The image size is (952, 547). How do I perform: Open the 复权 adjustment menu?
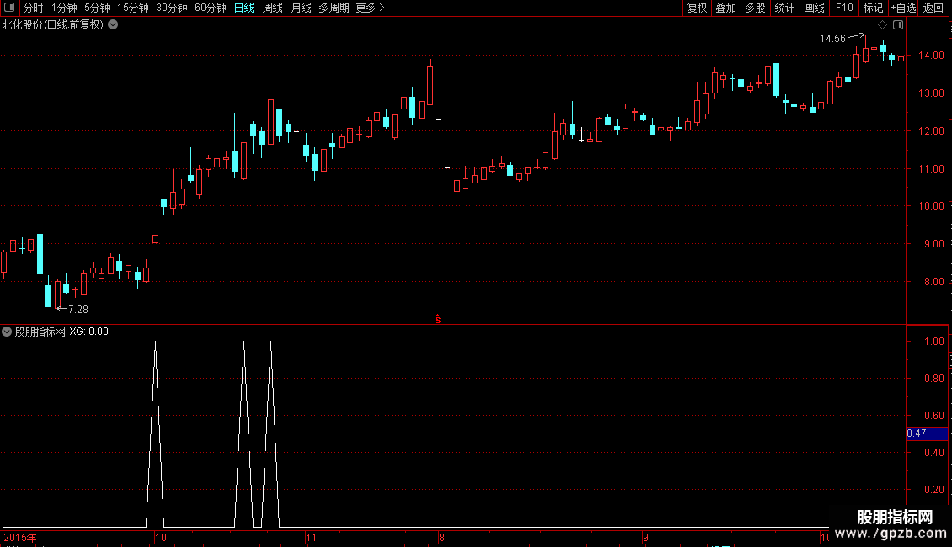tap(697, 8)
